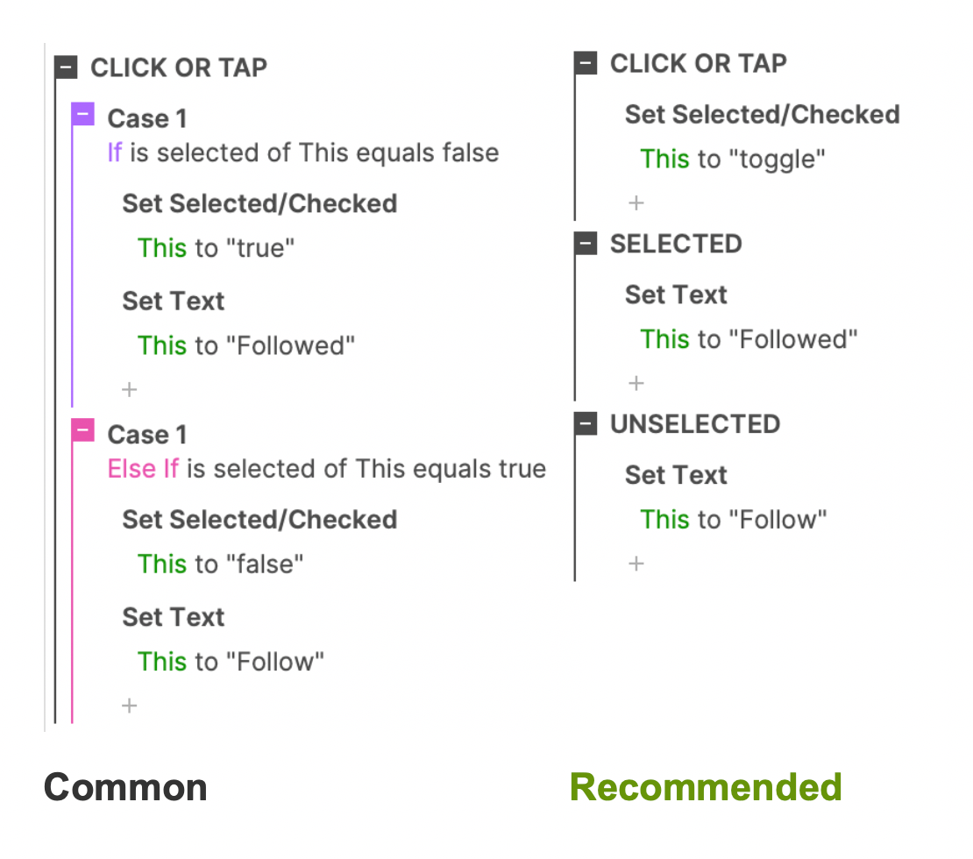
Task: Add action under the toggle action
Action: pyautogui.click(x=636, y=203)
